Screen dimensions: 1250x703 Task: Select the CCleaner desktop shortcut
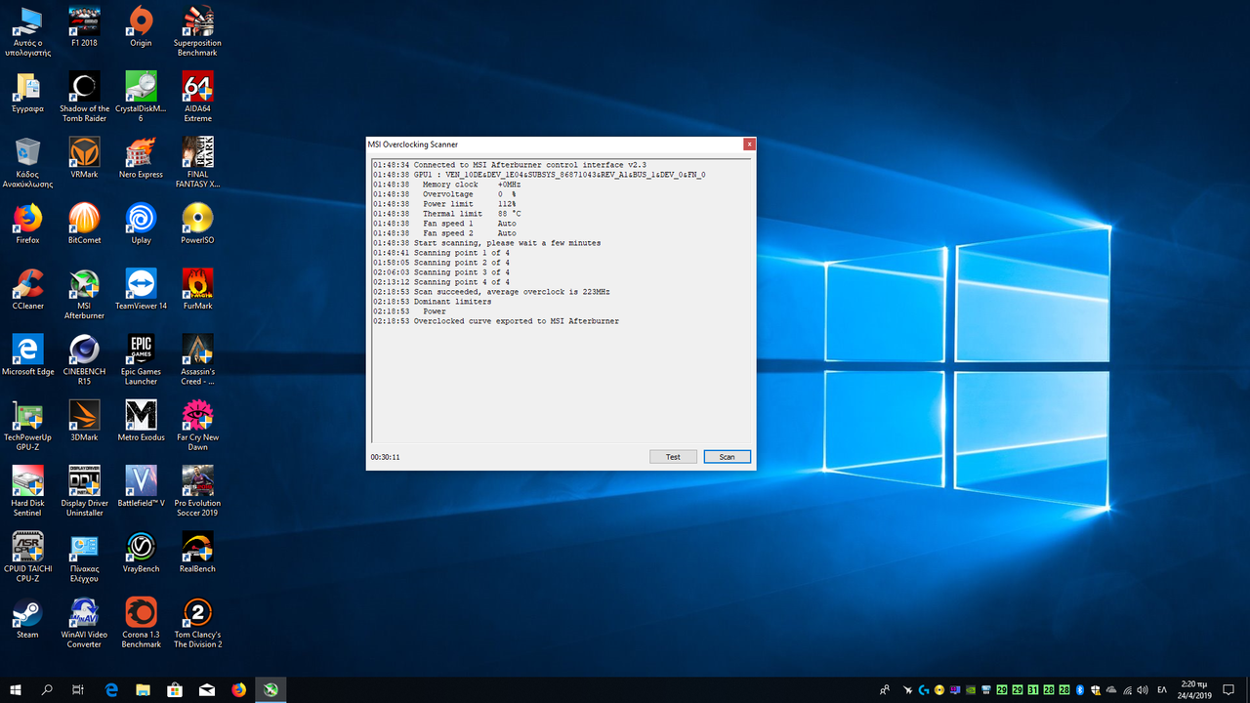27,289
